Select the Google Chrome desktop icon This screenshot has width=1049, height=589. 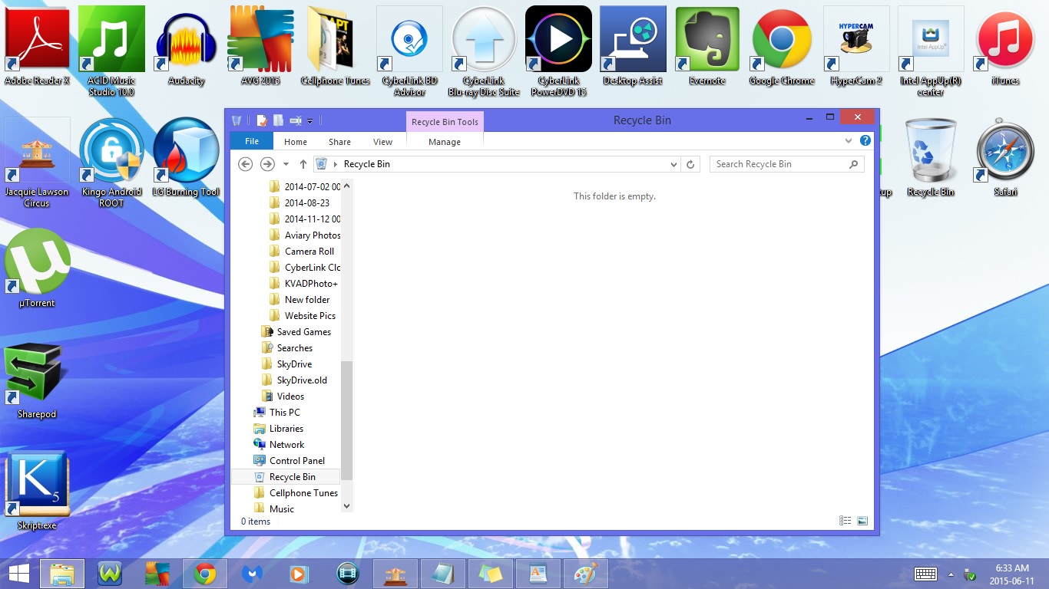coord(782,46)
